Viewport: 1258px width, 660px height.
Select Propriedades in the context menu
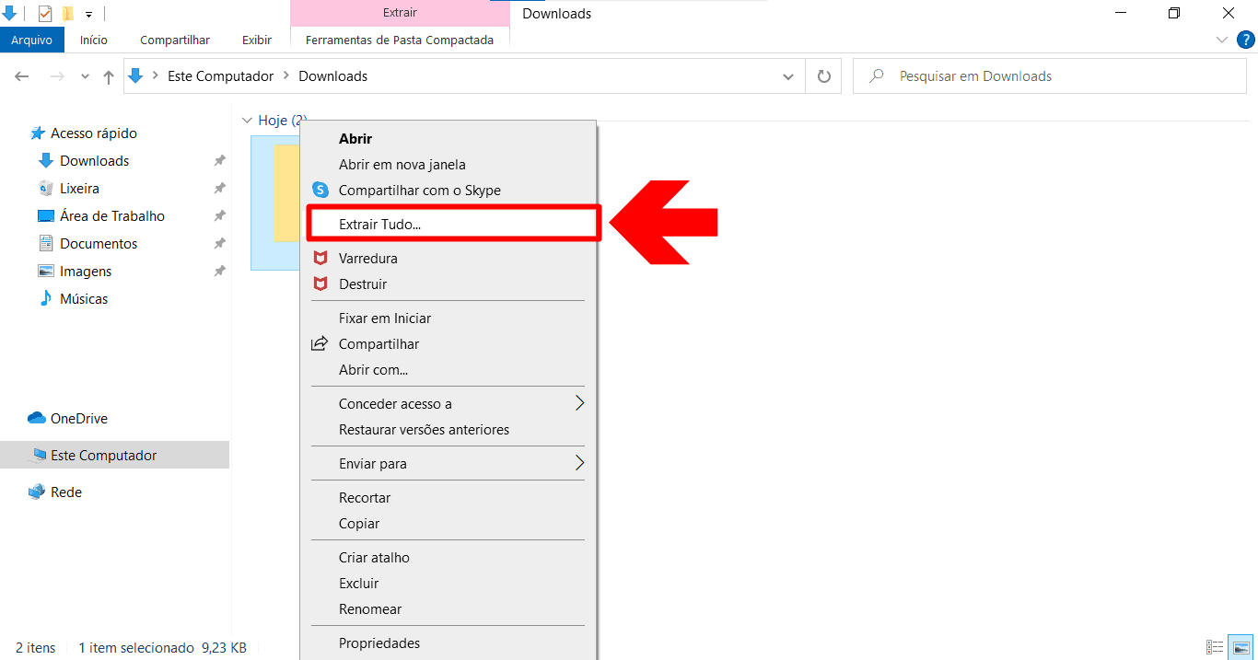(379, 643)
